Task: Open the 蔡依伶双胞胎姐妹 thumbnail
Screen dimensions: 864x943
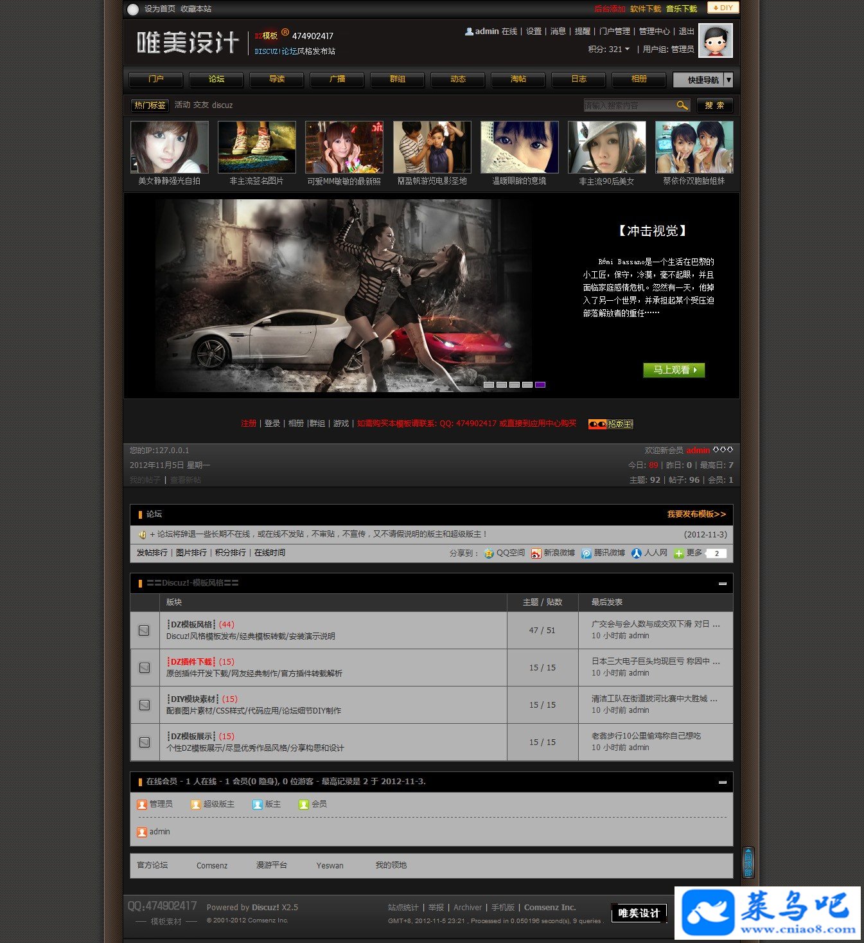Action: [x=694, y=147]
